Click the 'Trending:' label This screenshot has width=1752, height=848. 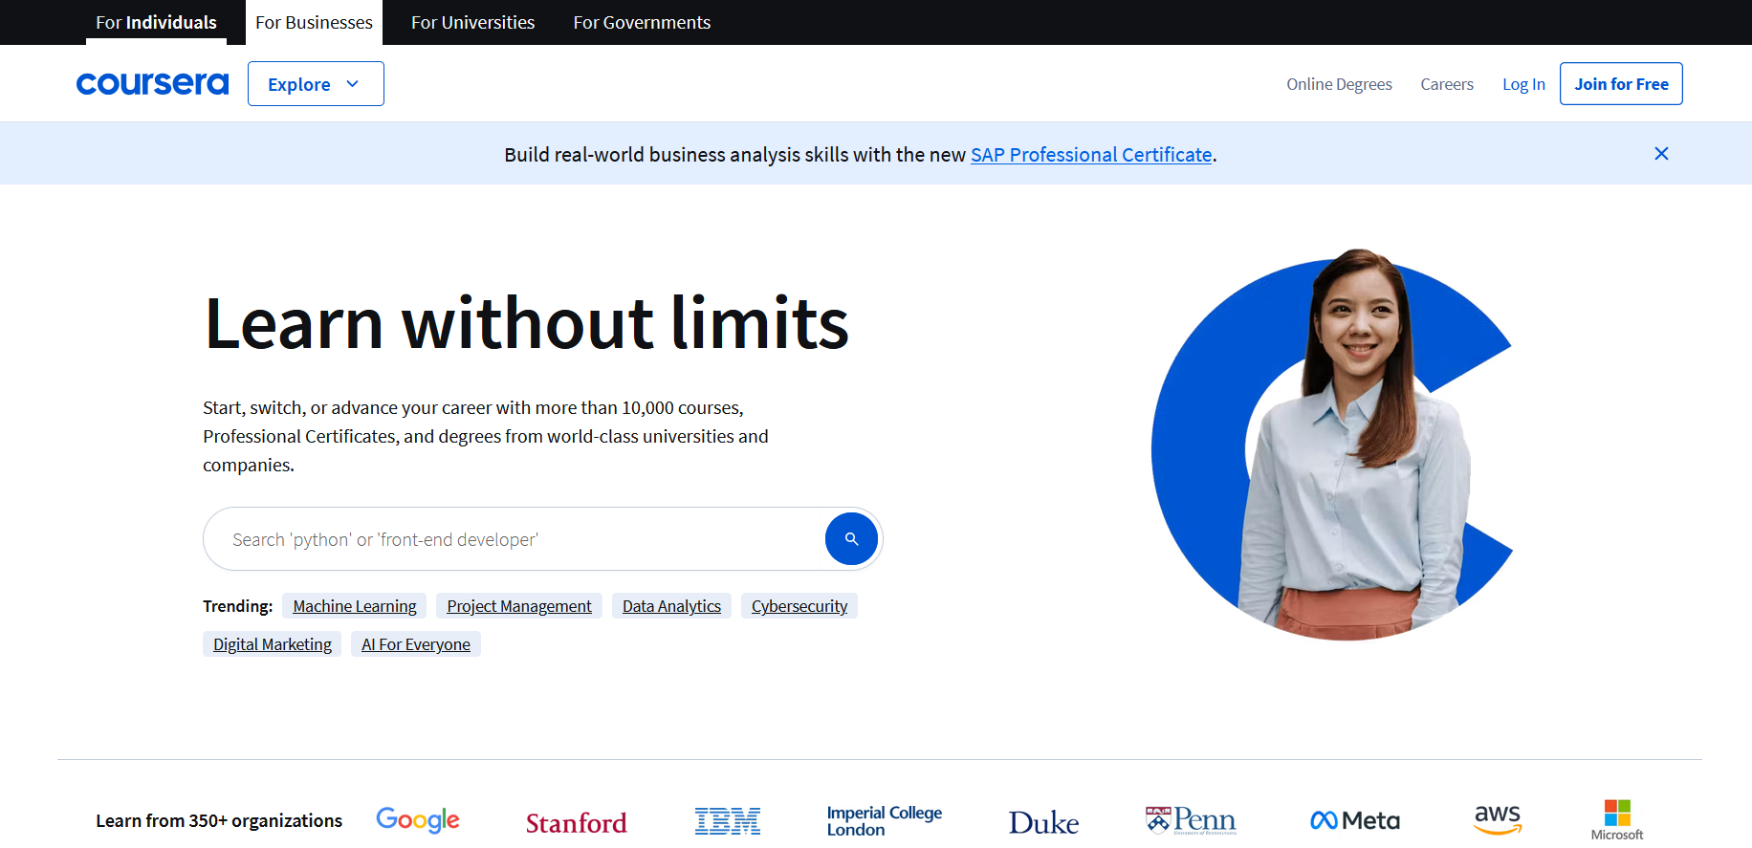coord(237,606)
